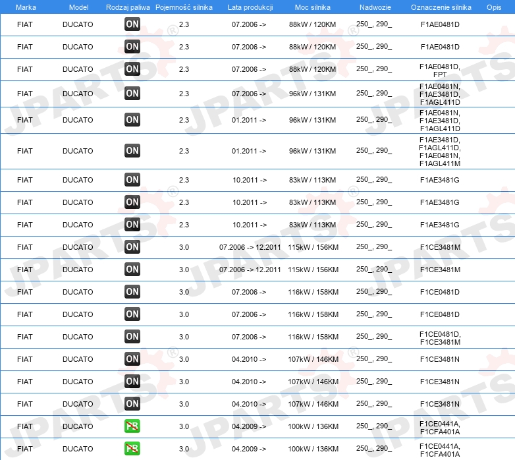Select DUCATO in F1CE0481D, F1CE3481M row
The width and height of the screenshot is (515, 460).
tap(78, 337)
